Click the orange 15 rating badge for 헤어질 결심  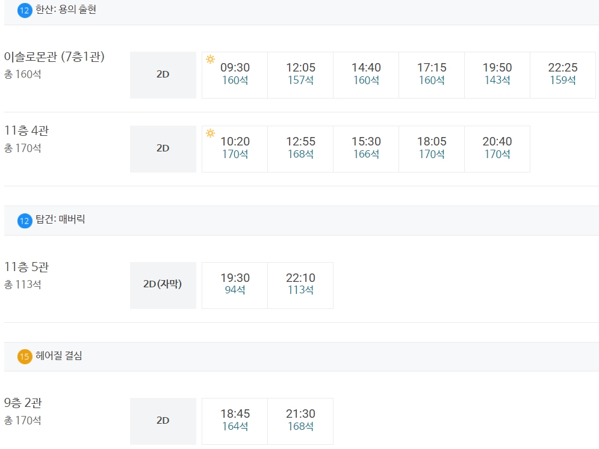pyautogui.click(x=25, y=356)
